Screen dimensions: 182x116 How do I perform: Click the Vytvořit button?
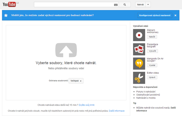pos(152,51)
